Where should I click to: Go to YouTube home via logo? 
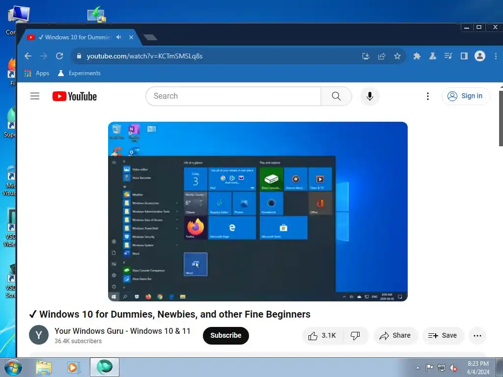(x=75, y=96)
